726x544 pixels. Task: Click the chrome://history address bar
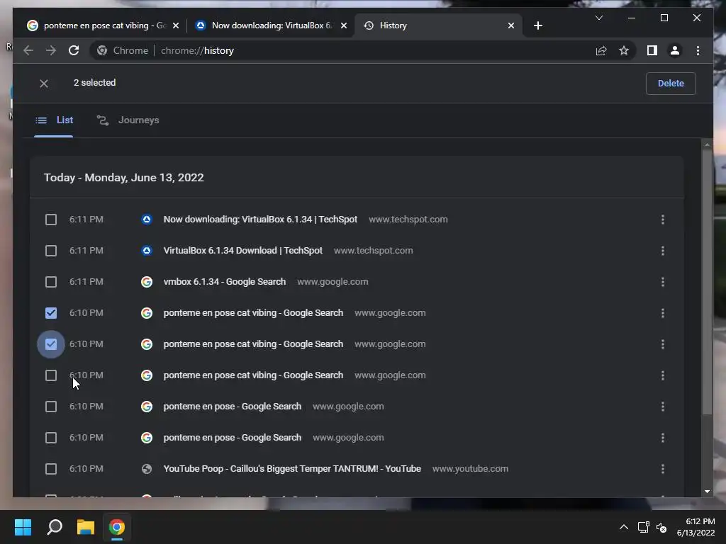[342, 50]
